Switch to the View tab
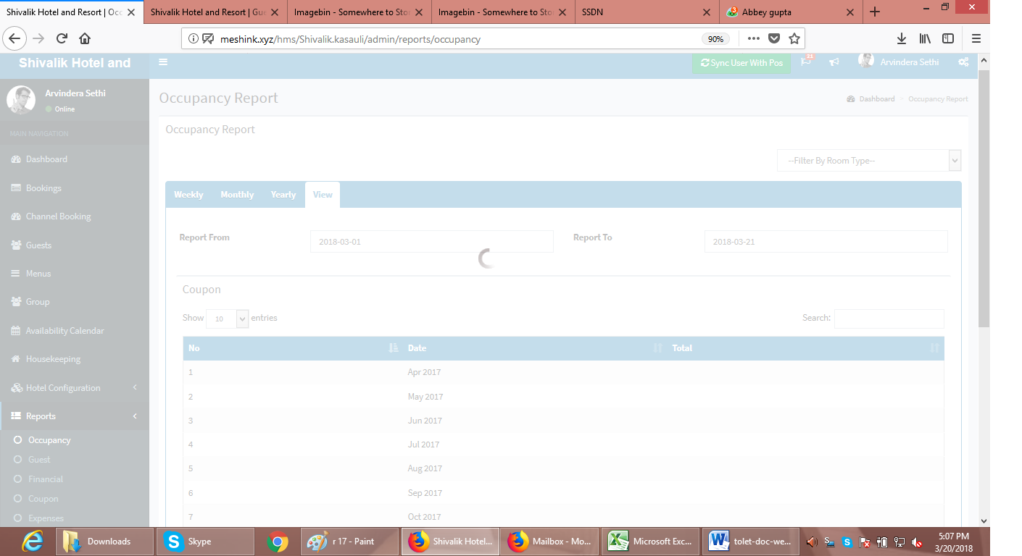The height and width of the screenshot is (556, 1022). pos(323,195)
